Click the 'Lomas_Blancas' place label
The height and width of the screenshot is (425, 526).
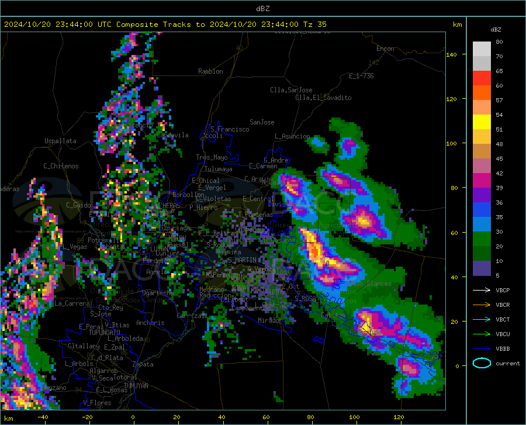[x=368, y=284]
